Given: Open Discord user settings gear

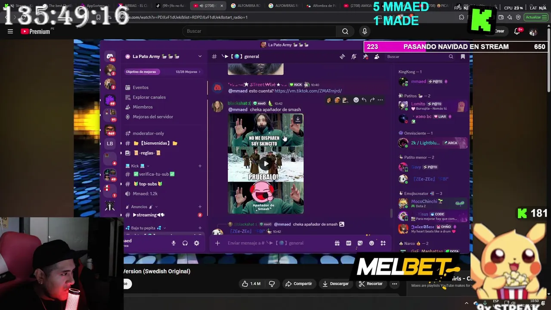Looking at the screenshot, I should (x=196, y=243).
